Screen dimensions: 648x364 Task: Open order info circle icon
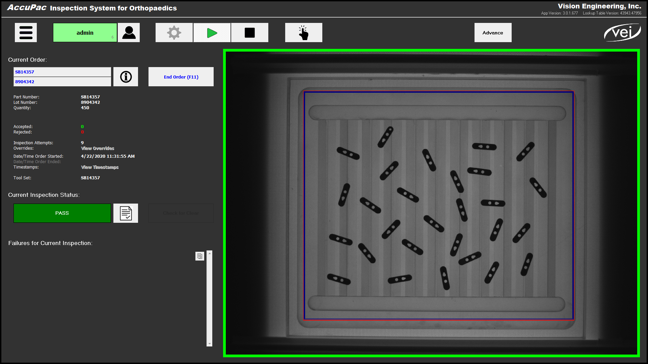pyautogui.click(x=126, y=77)
